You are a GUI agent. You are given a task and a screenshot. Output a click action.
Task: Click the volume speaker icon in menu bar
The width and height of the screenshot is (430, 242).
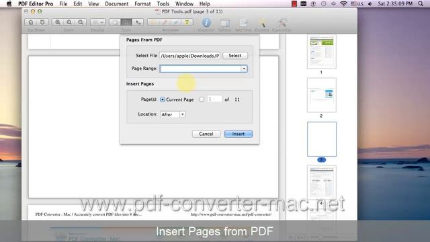[x=370, y=4]
